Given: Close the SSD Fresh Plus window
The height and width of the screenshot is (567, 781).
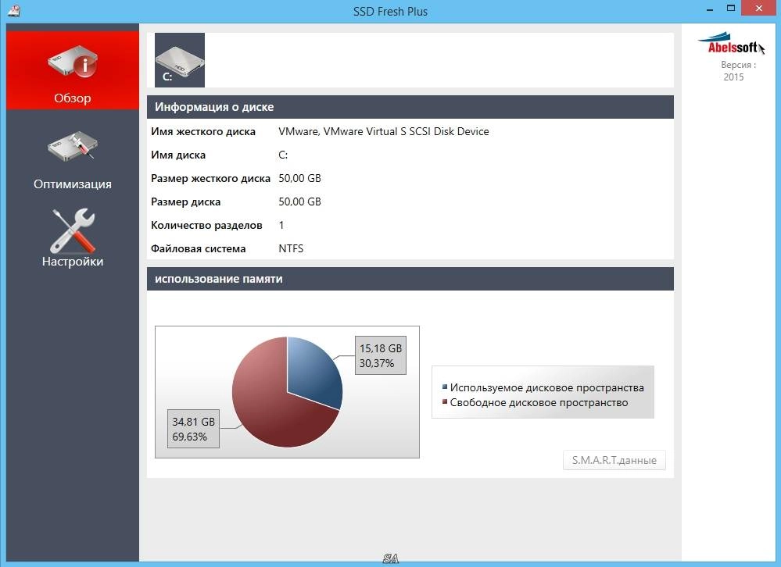Looking at the screenshot, I should pyautogui.click(x=758, y=9).
